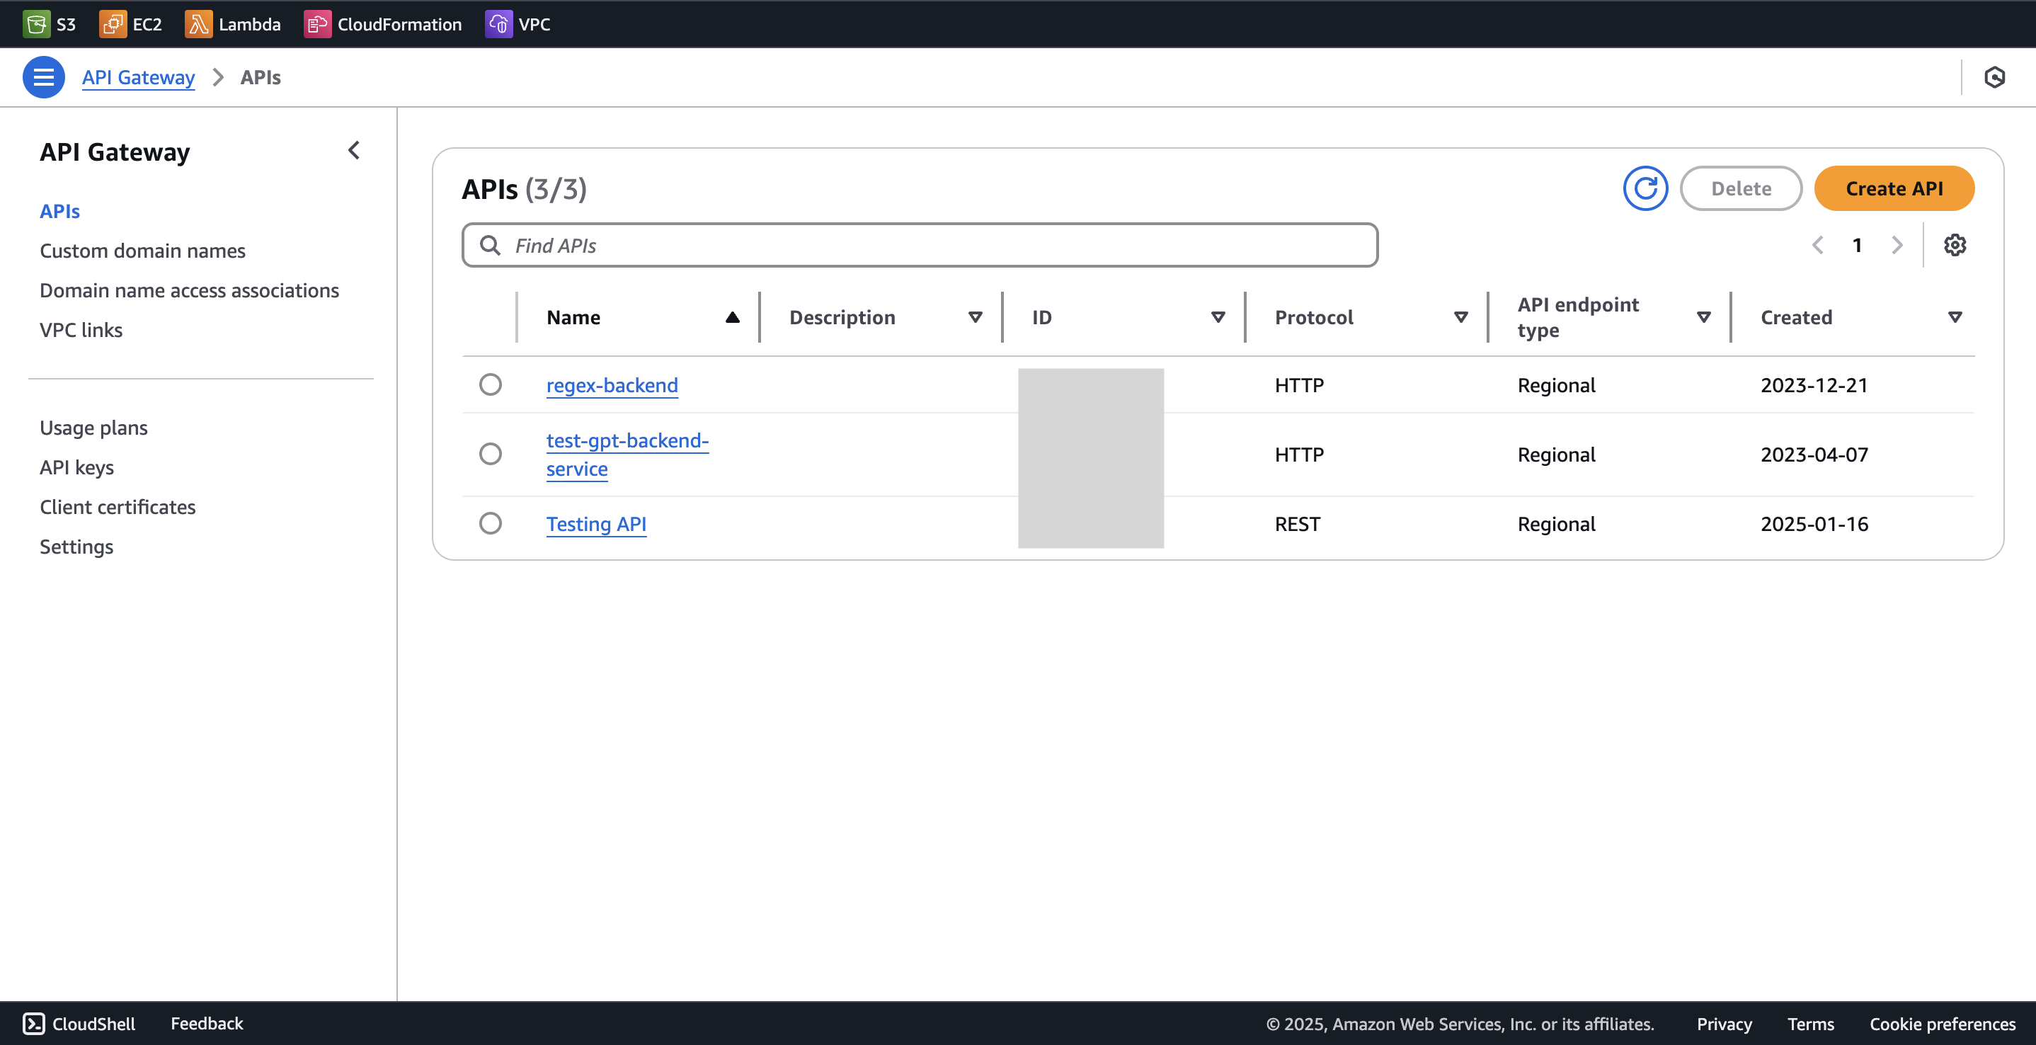
Task: Click the Create API button
Action: point(1894,188)
